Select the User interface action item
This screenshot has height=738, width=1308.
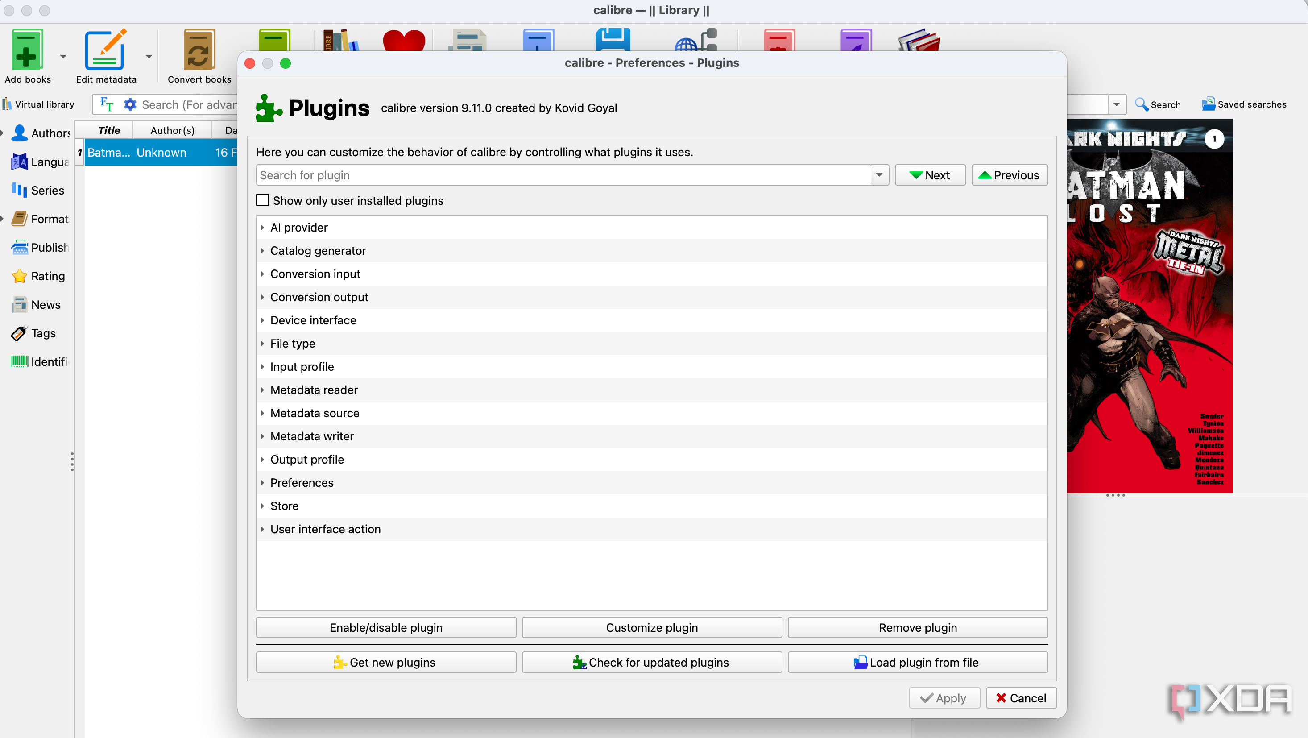point(325,529)
